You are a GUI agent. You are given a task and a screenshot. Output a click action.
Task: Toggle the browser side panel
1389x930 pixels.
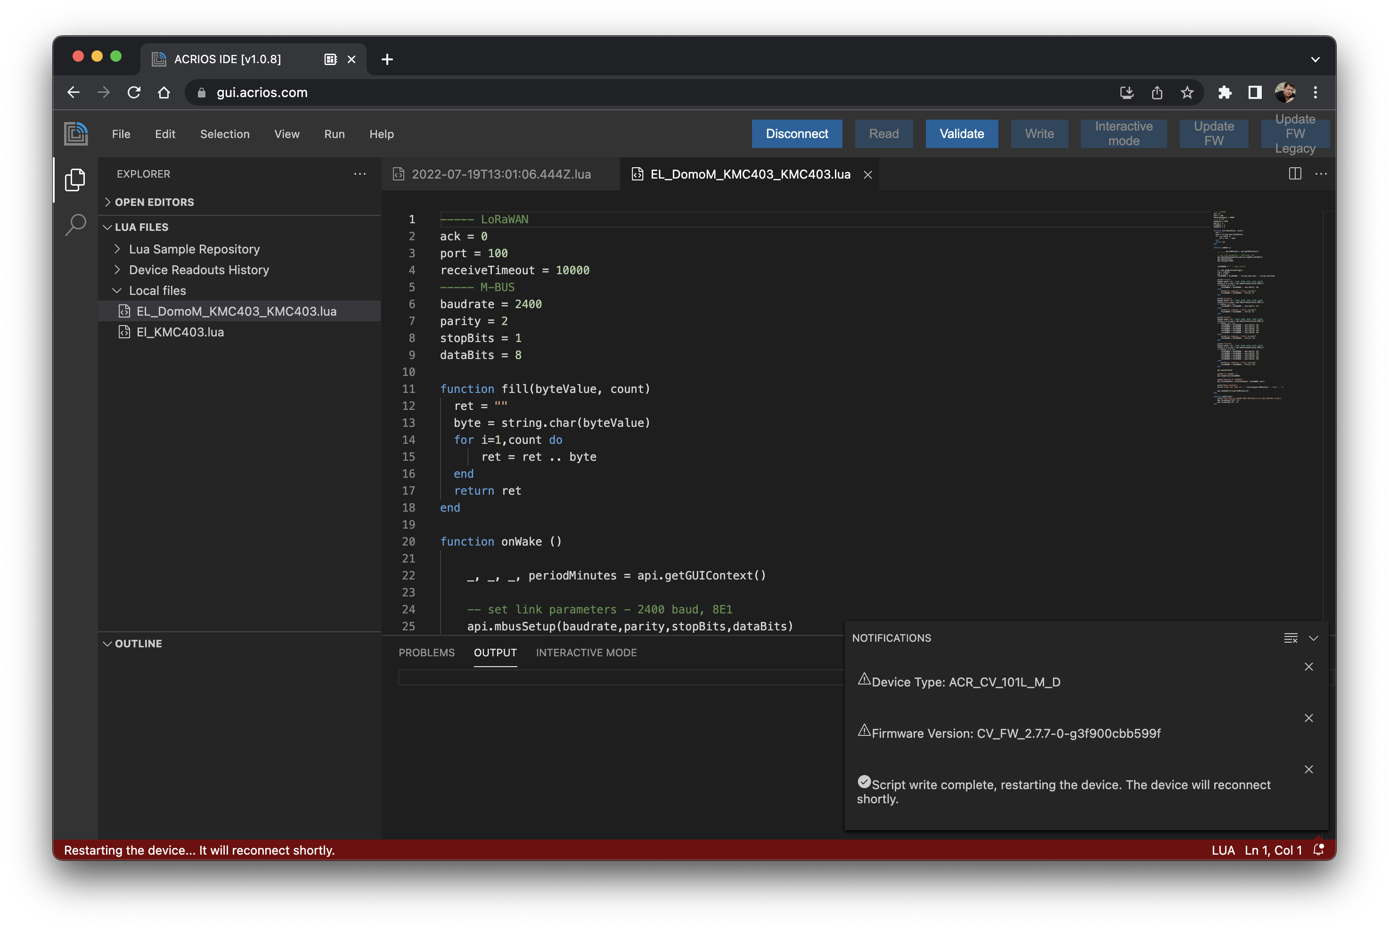pyautogui.click(x=1254, y=92)
